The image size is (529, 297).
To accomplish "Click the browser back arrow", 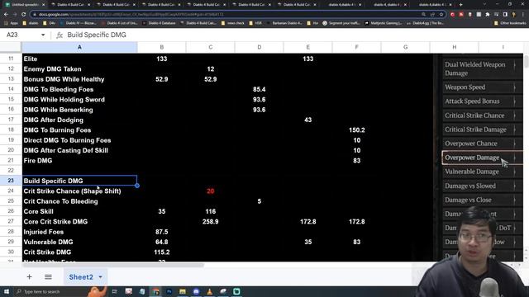I will (x=6, y=15).
